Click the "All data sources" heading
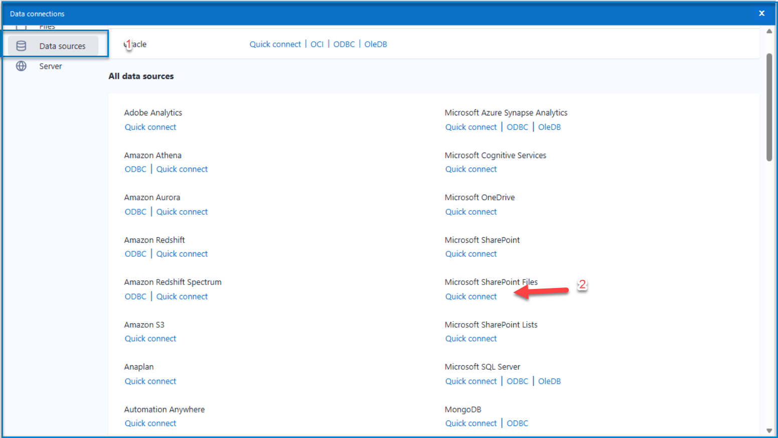This screenshot has height=438, width=778. coord(141,76)
